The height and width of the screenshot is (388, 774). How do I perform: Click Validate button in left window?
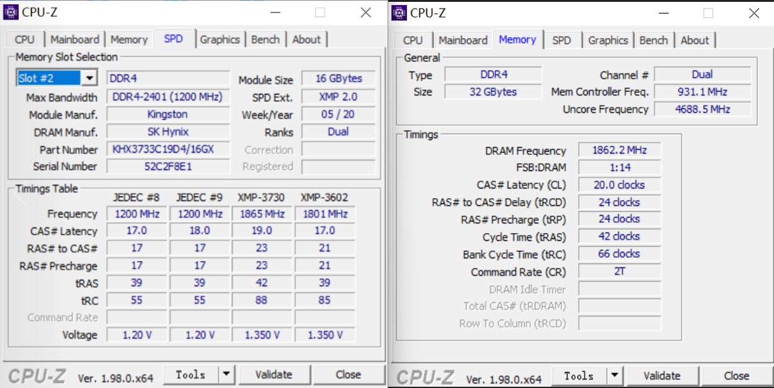click(x=274, y=374)
